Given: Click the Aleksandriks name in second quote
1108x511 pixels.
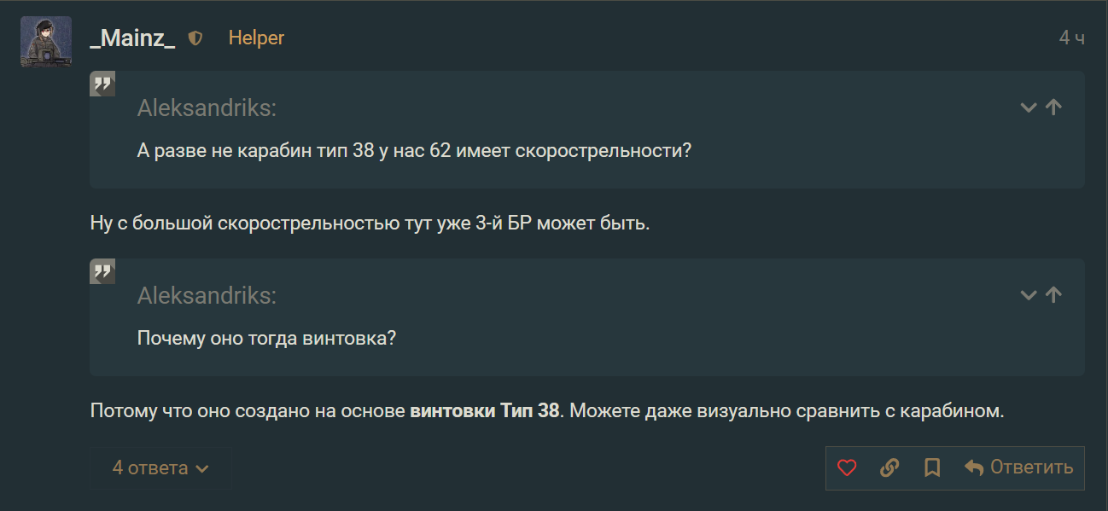Looking at the screenshot, I should tap(207, 296).
